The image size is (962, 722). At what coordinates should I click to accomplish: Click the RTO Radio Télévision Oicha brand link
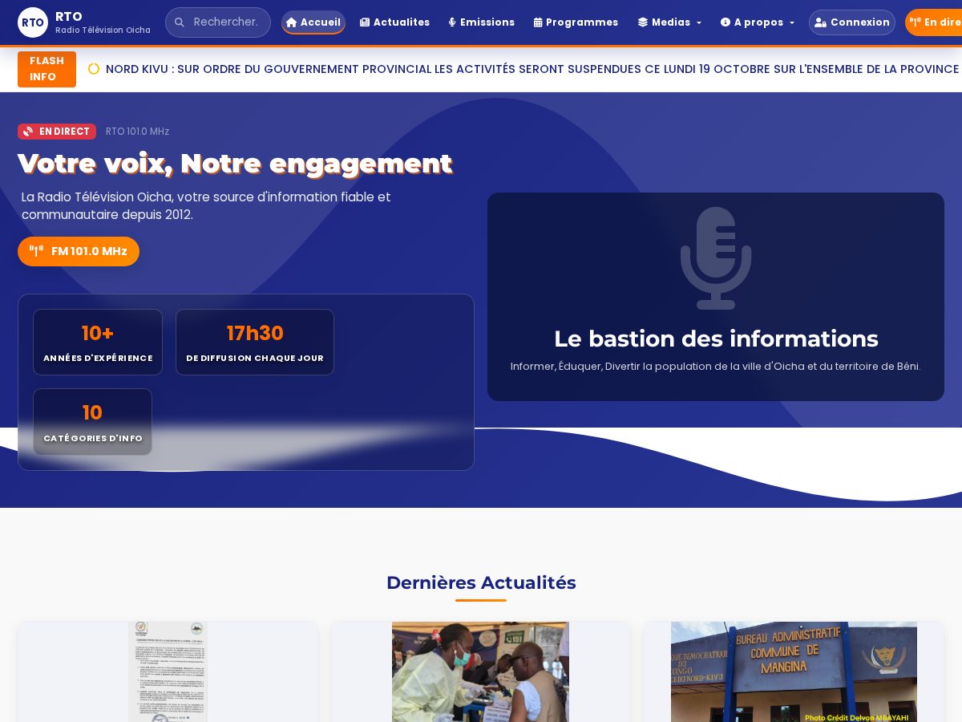point(84,22)
